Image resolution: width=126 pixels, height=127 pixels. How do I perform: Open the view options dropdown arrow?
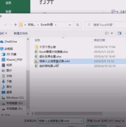(112, 33)
